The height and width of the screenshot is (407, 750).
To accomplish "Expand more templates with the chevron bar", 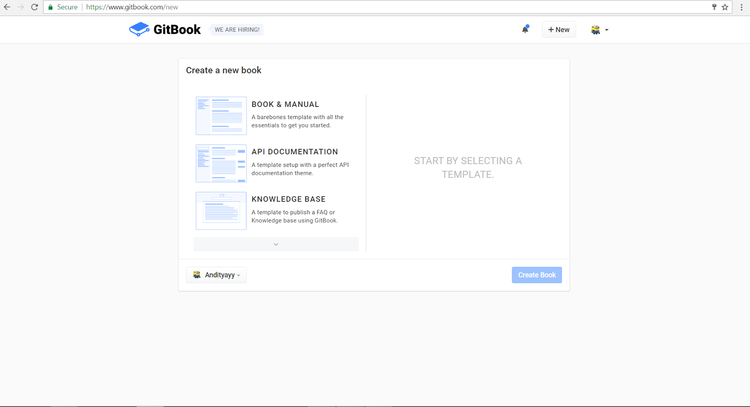I will pyautogui.click(x=276, y=244).
